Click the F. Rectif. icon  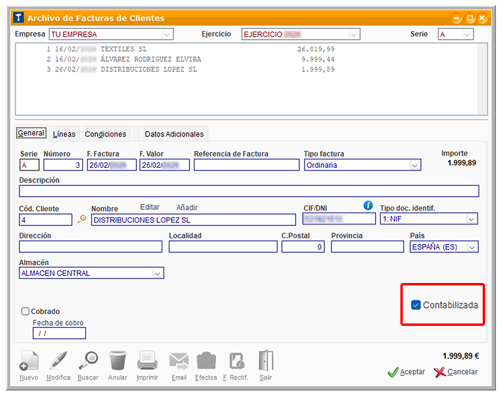pos(236,362)
